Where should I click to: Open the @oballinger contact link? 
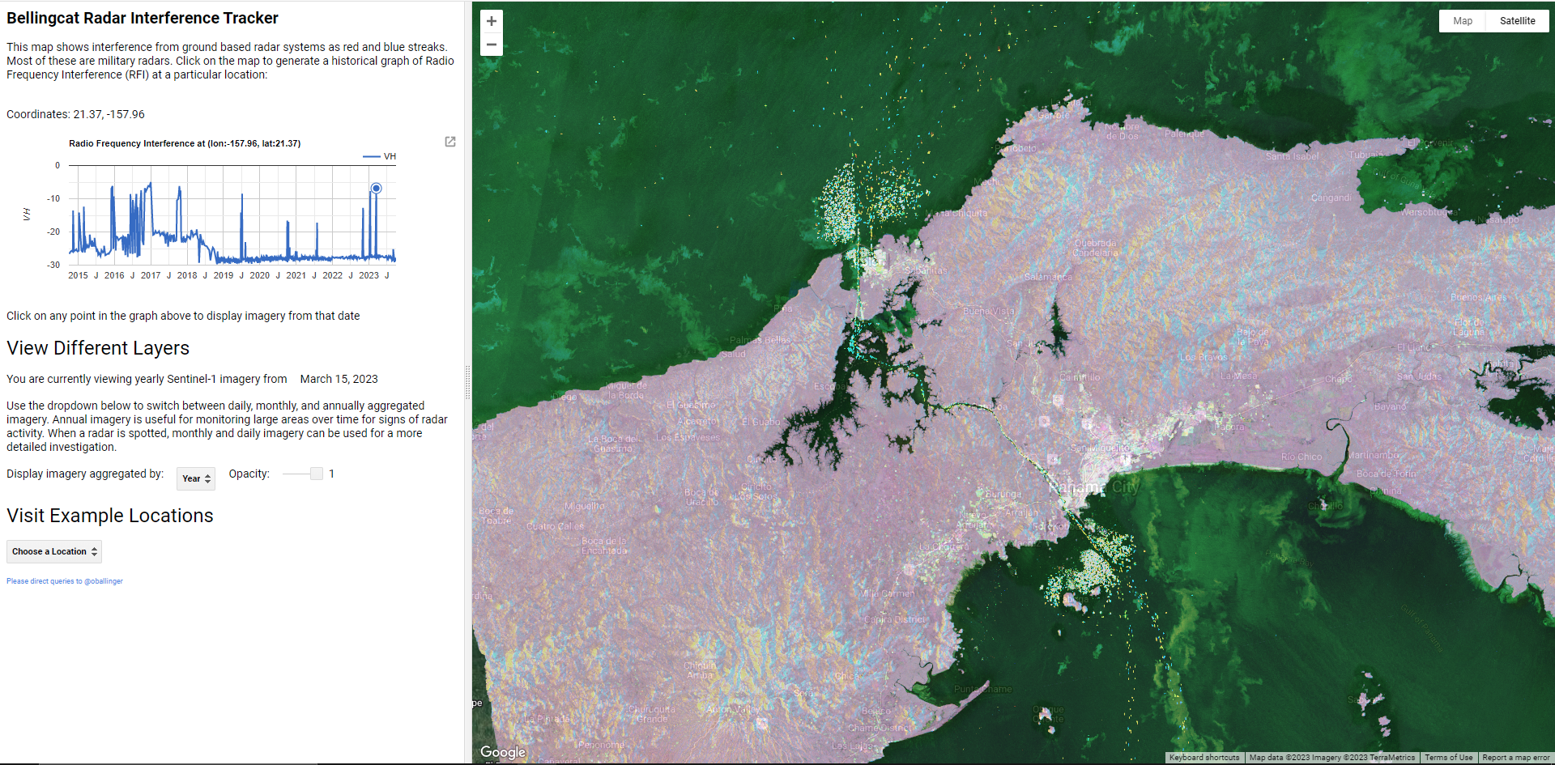click(65, 581)
